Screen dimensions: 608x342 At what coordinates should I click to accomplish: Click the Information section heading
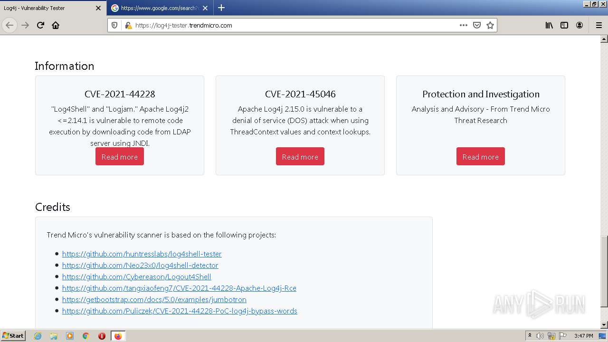tap(65, 66)
